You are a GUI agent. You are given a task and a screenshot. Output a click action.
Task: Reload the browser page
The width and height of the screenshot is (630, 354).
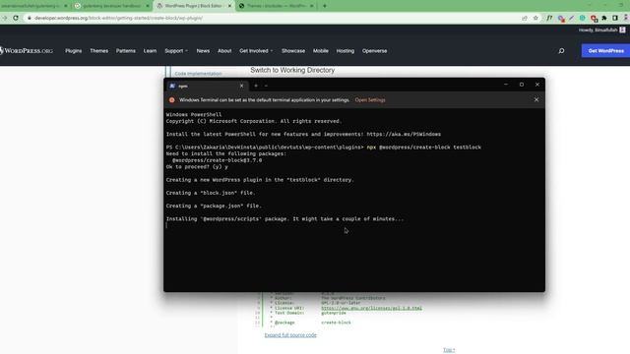[16, 18]
